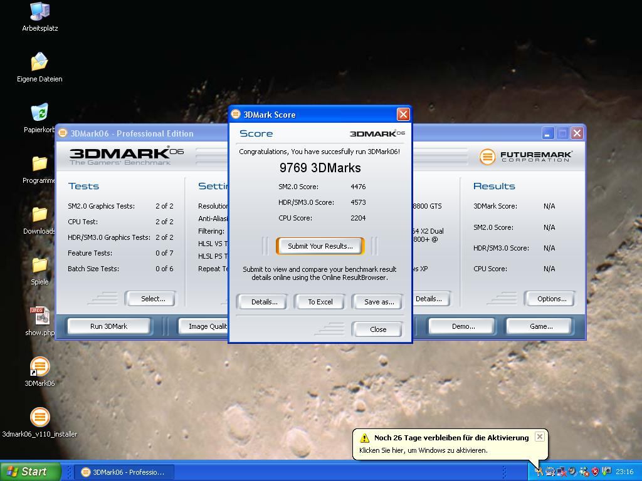
Task: Open Eigene Dateien folder icon
Action: tap(39, 68)
